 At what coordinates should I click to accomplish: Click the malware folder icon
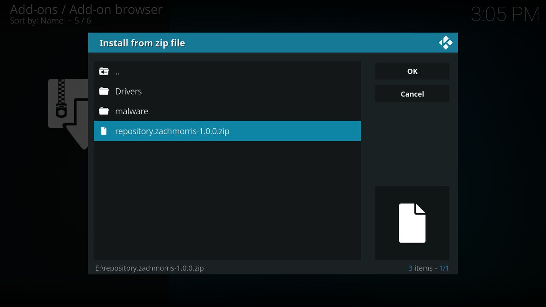pos(104,111)
